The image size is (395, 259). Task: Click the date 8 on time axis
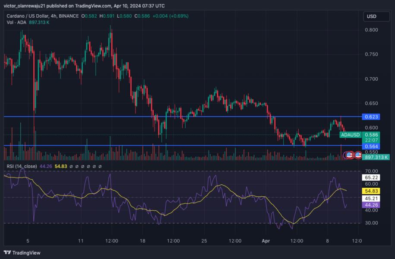[x=327, y=241]
